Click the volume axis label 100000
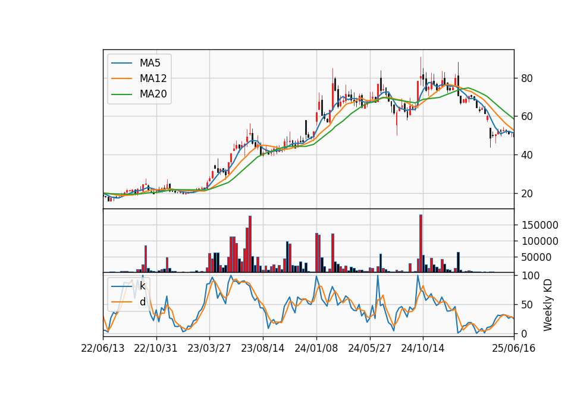 (539, 241)
